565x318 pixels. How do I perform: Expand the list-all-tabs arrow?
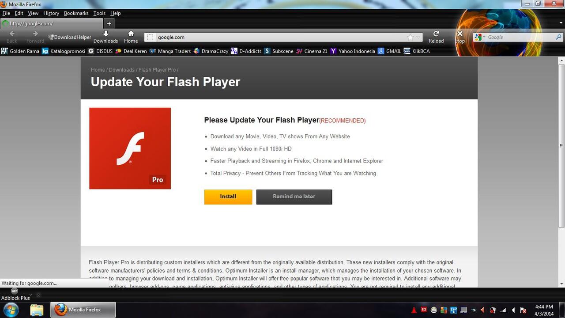(x=561, y=23)
